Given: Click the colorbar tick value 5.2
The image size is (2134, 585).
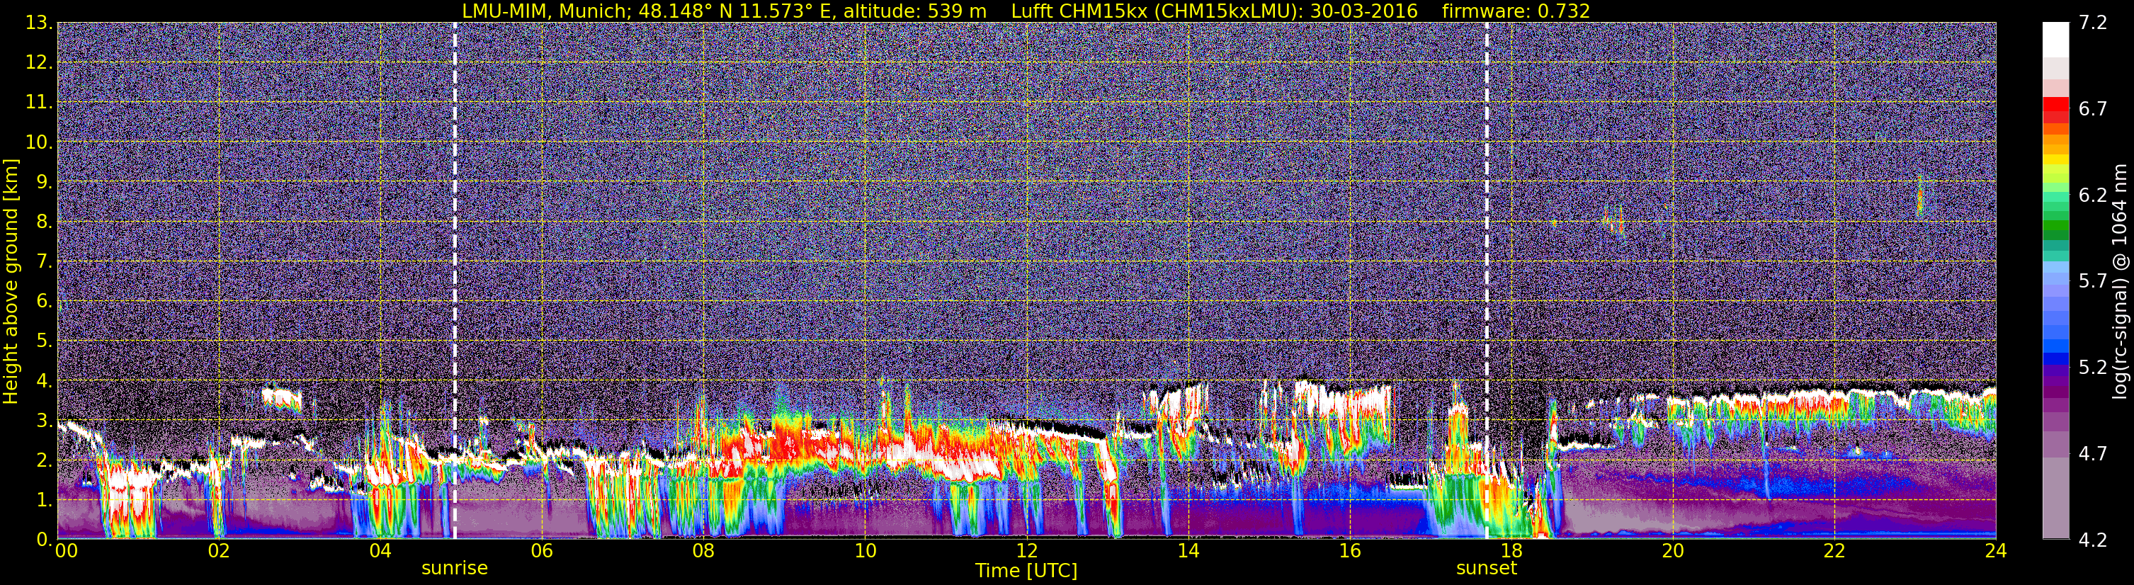Looking at the screenshot, I should coord(2093,367).
